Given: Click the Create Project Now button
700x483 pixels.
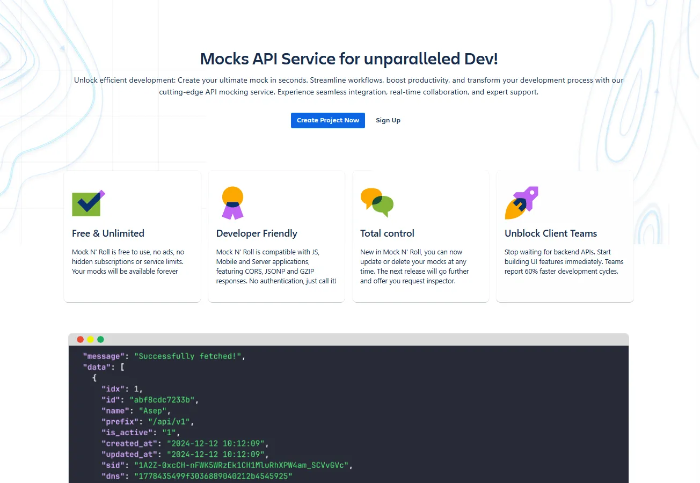Looking at the screenshot, I should [327, 120].
